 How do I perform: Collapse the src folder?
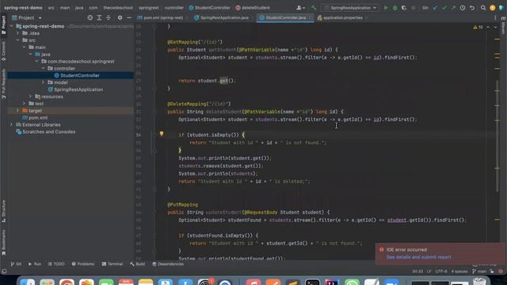coord(17,40)
